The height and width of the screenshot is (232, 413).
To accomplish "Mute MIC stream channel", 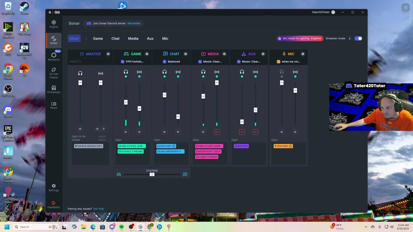I will pos(295,132).
